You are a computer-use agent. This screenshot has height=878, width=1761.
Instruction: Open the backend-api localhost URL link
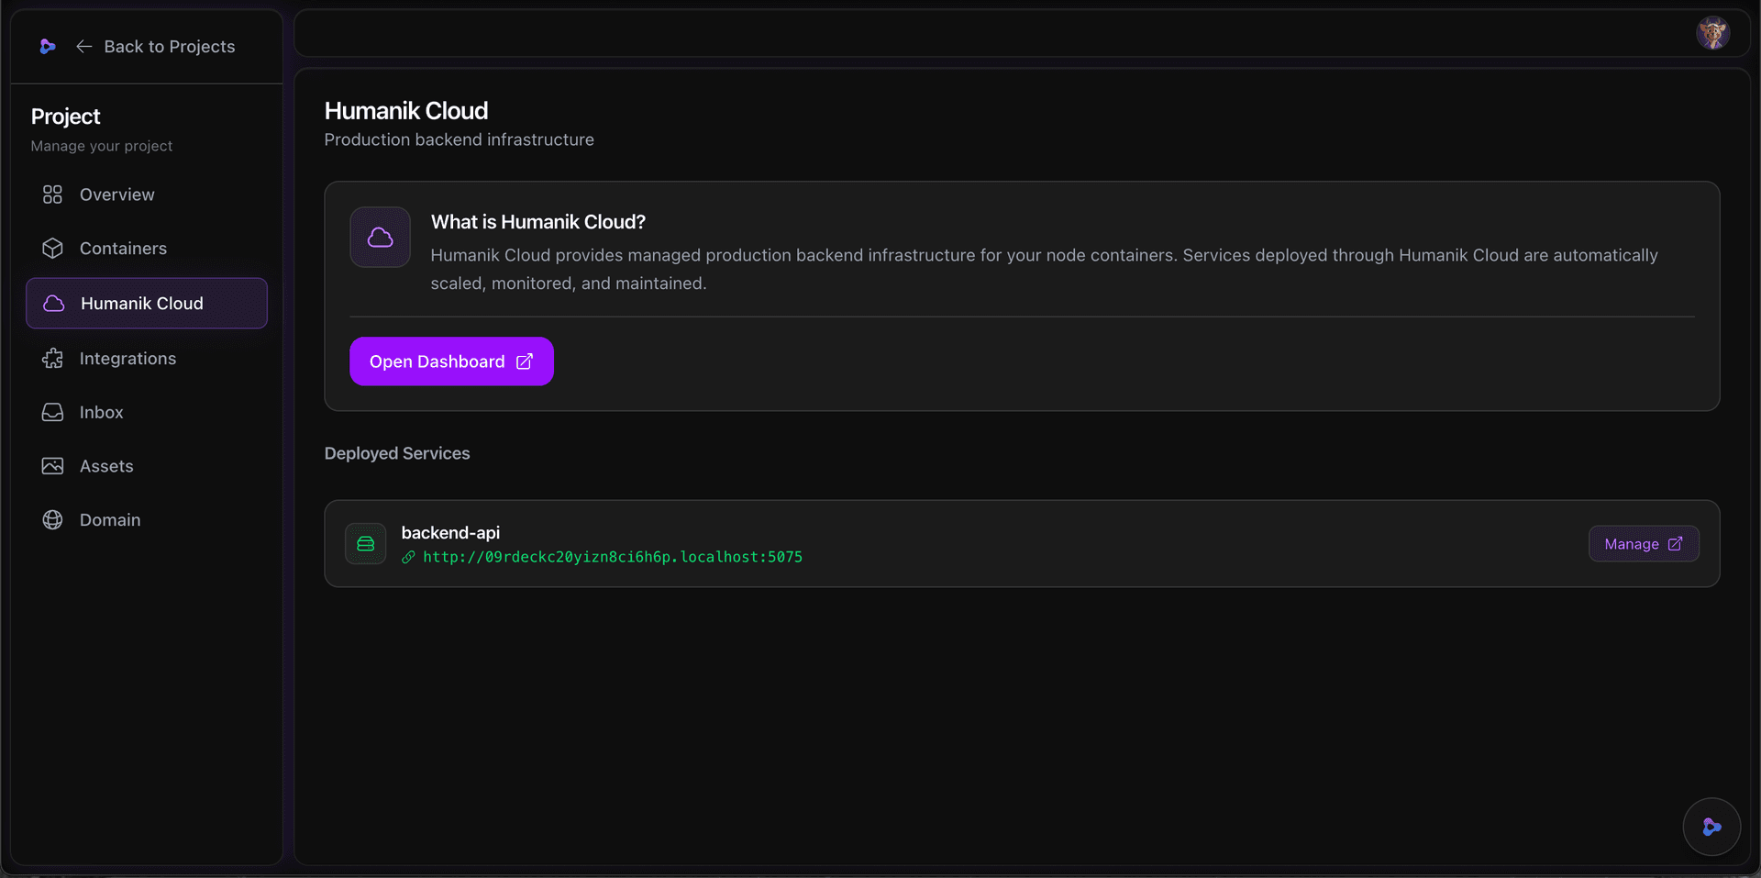[x=613, y=557]
